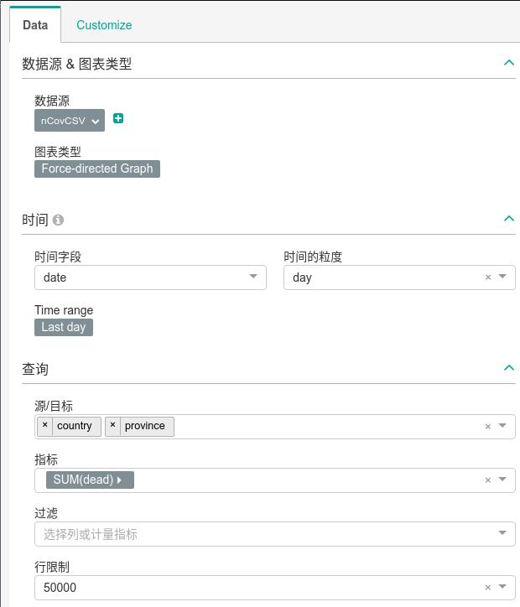The height and width of the screenshot is (607, 520).
Task: Open the 时间字段 date dropdown
Action: click(x=253, y=277)
